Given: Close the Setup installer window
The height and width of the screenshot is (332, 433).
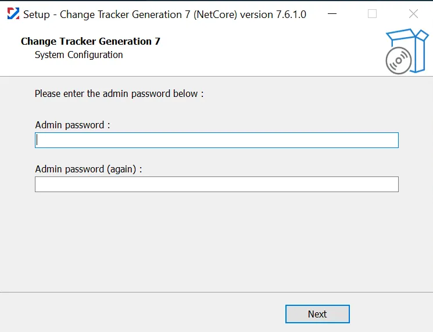Looking at the screenshot, I should pyautogui.click(x=413, y=13).
